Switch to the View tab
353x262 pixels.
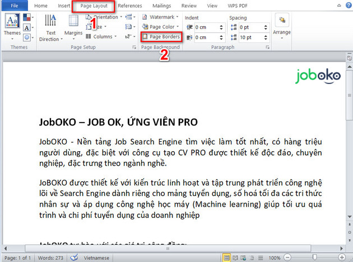tap(212, 6)
